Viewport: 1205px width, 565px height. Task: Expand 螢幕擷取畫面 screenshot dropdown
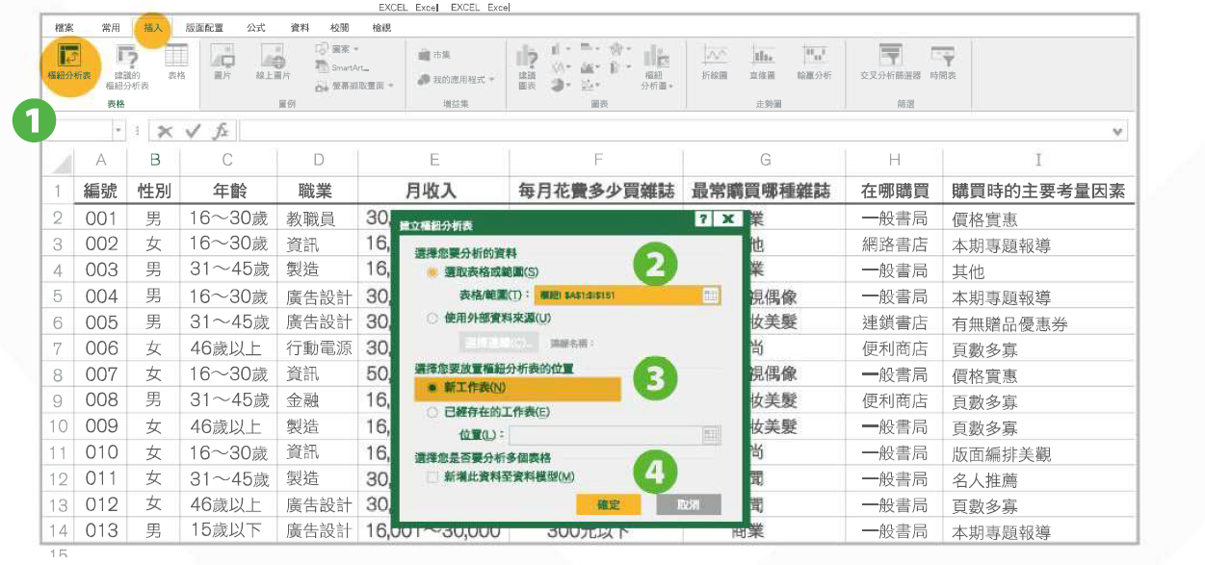[x=390, y=86]
